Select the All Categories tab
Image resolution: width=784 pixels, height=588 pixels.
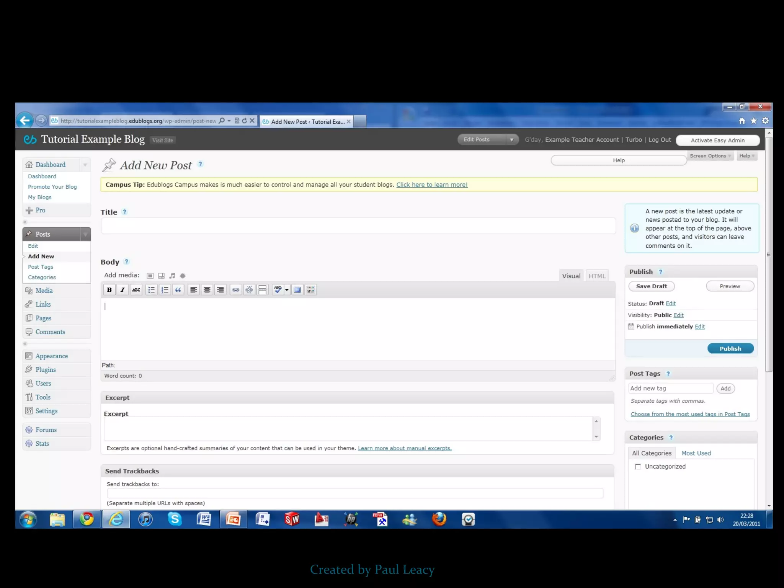[652, 453]
